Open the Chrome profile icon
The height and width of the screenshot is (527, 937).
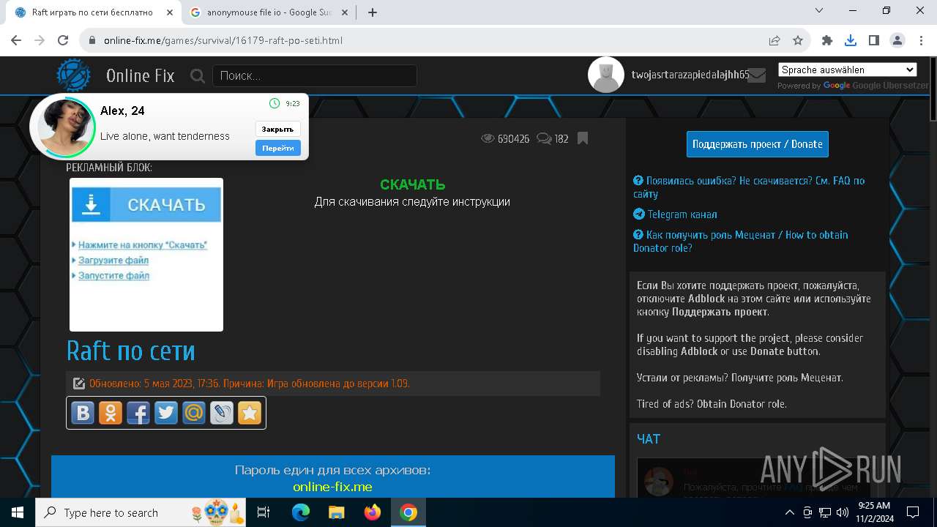tap(897, 40)
